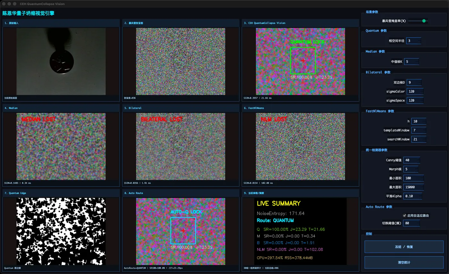Click the Median panel header

(61, 108)
